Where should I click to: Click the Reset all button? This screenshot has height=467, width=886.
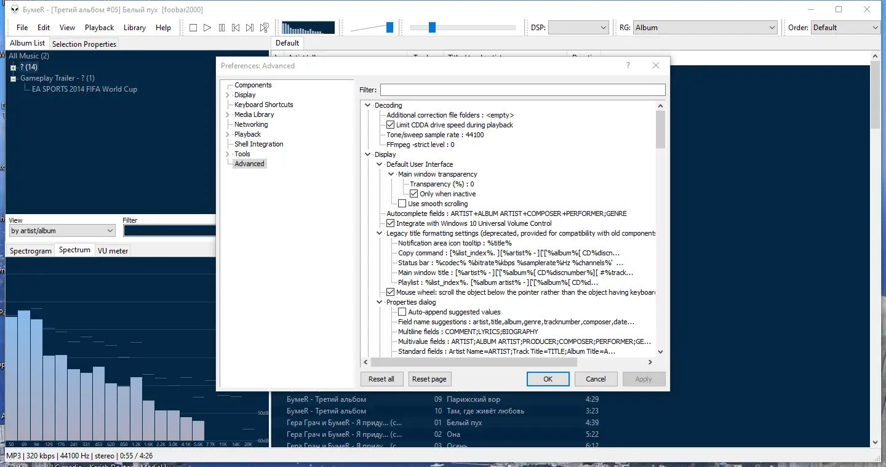(381, 379)
